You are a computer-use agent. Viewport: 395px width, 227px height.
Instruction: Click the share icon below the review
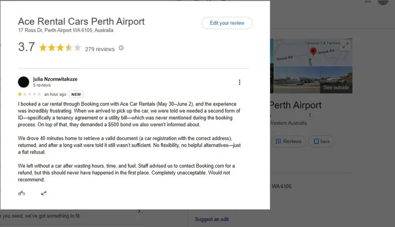pyautogui.click(x=43, y=193)
